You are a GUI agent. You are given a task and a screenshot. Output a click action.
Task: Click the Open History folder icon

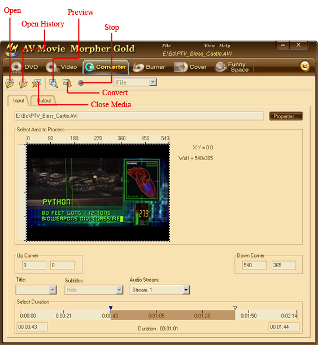[23, 83]
